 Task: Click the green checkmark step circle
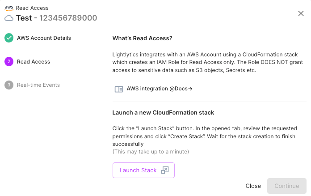coord(9,38)
